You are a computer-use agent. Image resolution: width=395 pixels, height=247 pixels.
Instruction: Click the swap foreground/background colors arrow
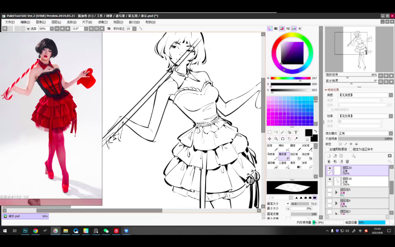tap(315, 131)
